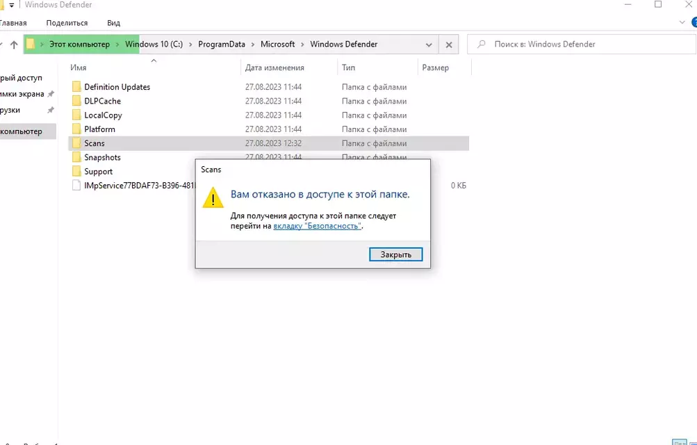Expand the chevron after Этот компьютер in the path
697x445 pixels.
[117, 44]
